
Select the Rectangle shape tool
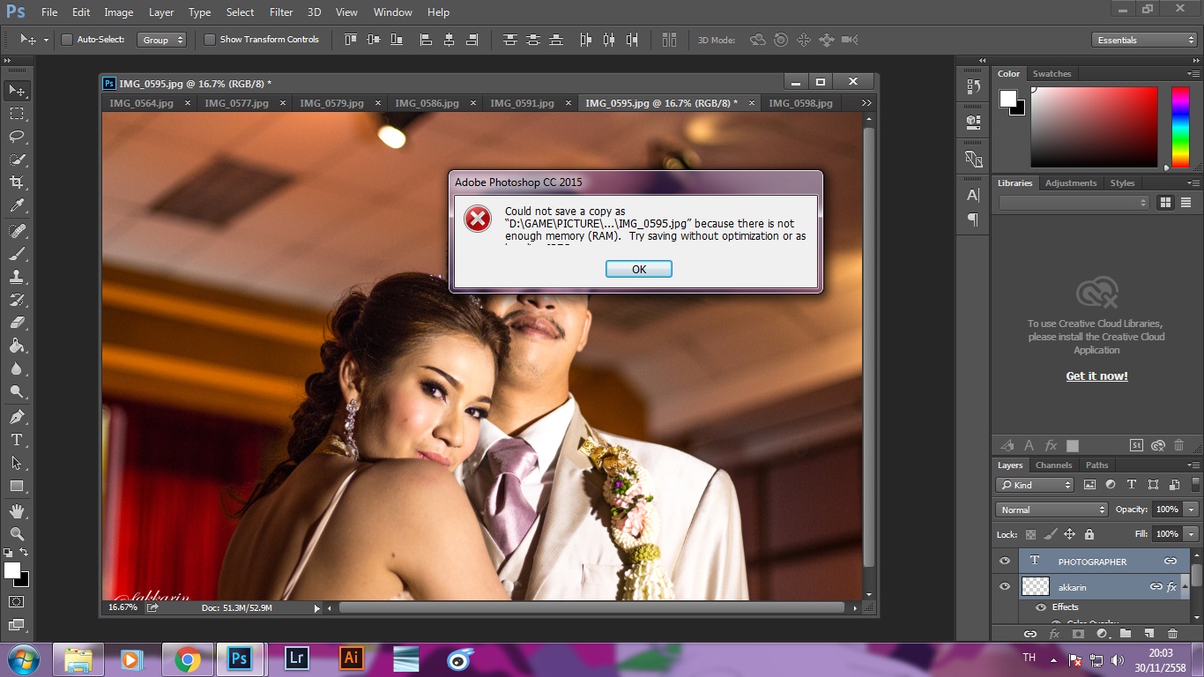point(17,486)
